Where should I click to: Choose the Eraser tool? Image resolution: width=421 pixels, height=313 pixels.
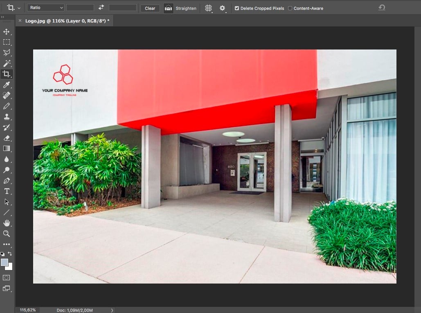pos(7,138)
